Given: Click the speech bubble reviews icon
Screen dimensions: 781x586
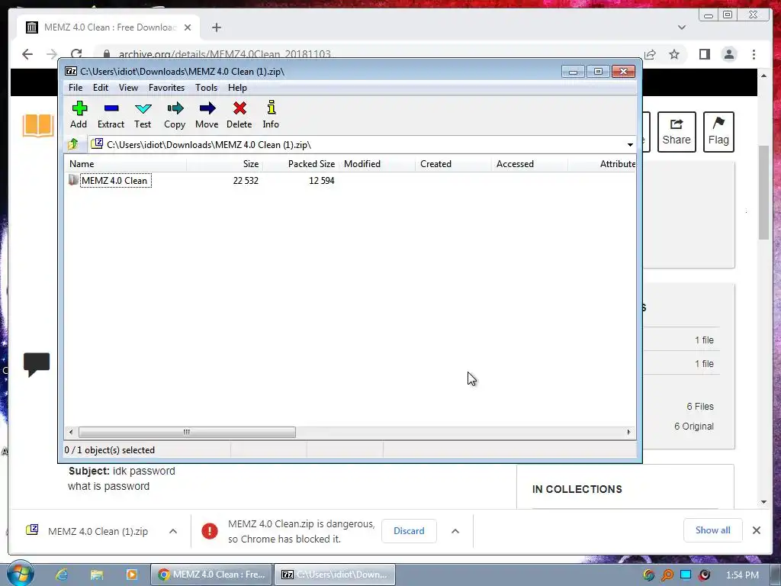Looking at the screenshot, I should point(37,364).
